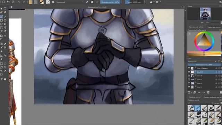This screenshot has width=222, height=125.
Task: Click the foreground/background color selector
Action: click(42, 2)
